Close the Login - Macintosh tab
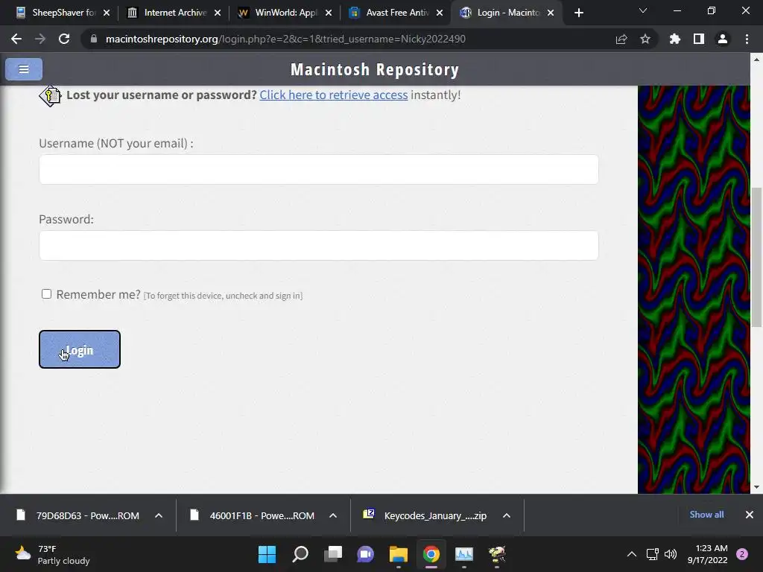Image resolution: width=763 pixels, height=572 pixels. 551,13
